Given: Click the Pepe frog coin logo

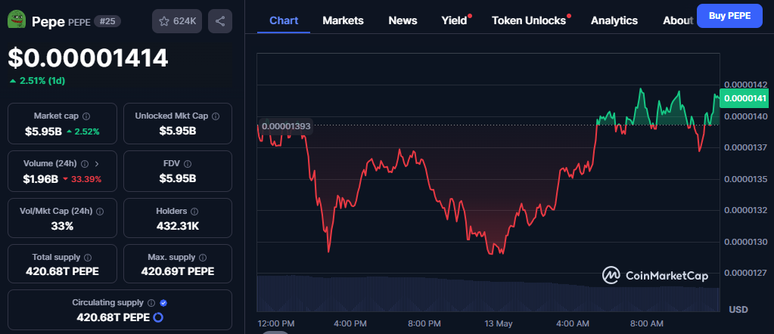Looking at the screenshot, I should point(17,20).
